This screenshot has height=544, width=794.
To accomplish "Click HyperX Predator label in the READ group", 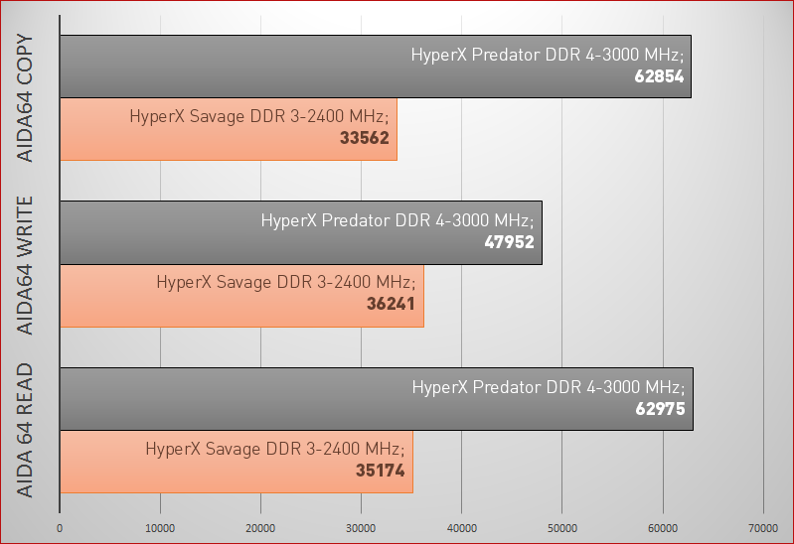I will (x=549, y=387).
